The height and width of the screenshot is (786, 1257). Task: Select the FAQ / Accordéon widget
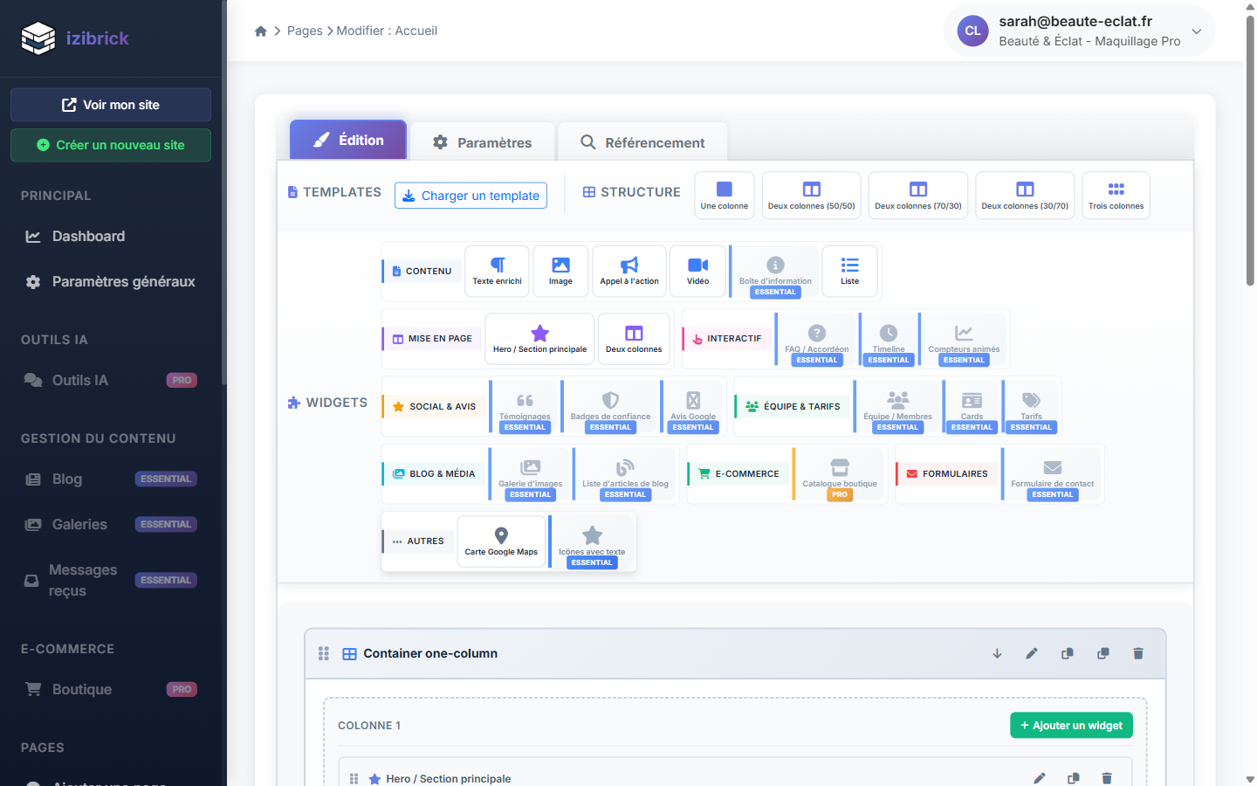(x=817, y=341)
